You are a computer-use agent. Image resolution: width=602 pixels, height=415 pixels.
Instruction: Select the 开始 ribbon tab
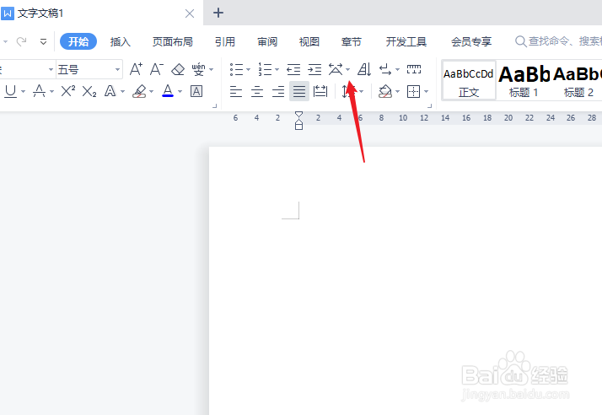tap(78, 41)
